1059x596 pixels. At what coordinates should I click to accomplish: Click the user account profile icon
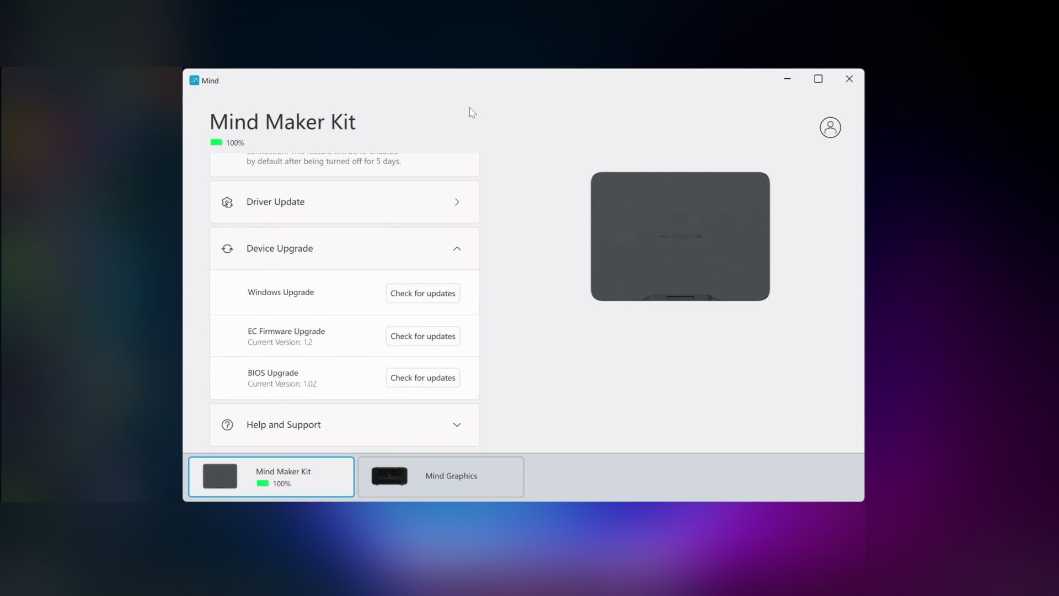(x=830, y=127)
